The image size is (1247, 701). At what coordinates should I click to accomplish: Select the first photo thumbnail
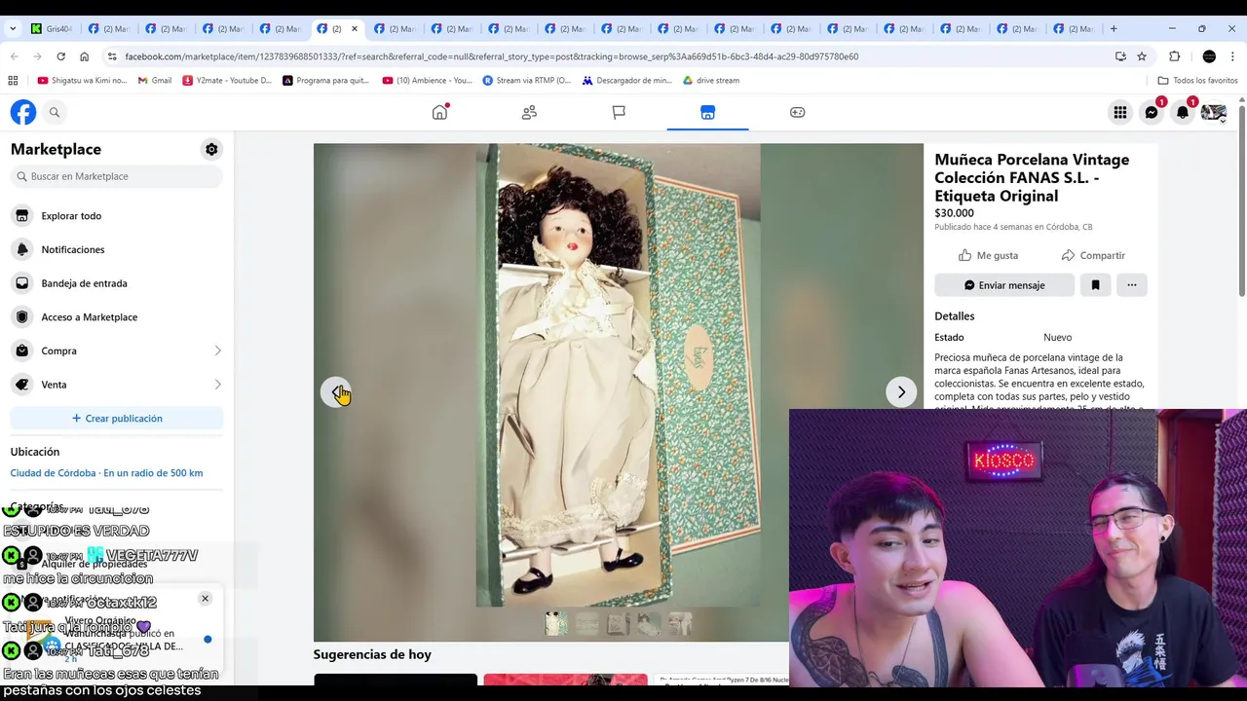click(556, 624)
